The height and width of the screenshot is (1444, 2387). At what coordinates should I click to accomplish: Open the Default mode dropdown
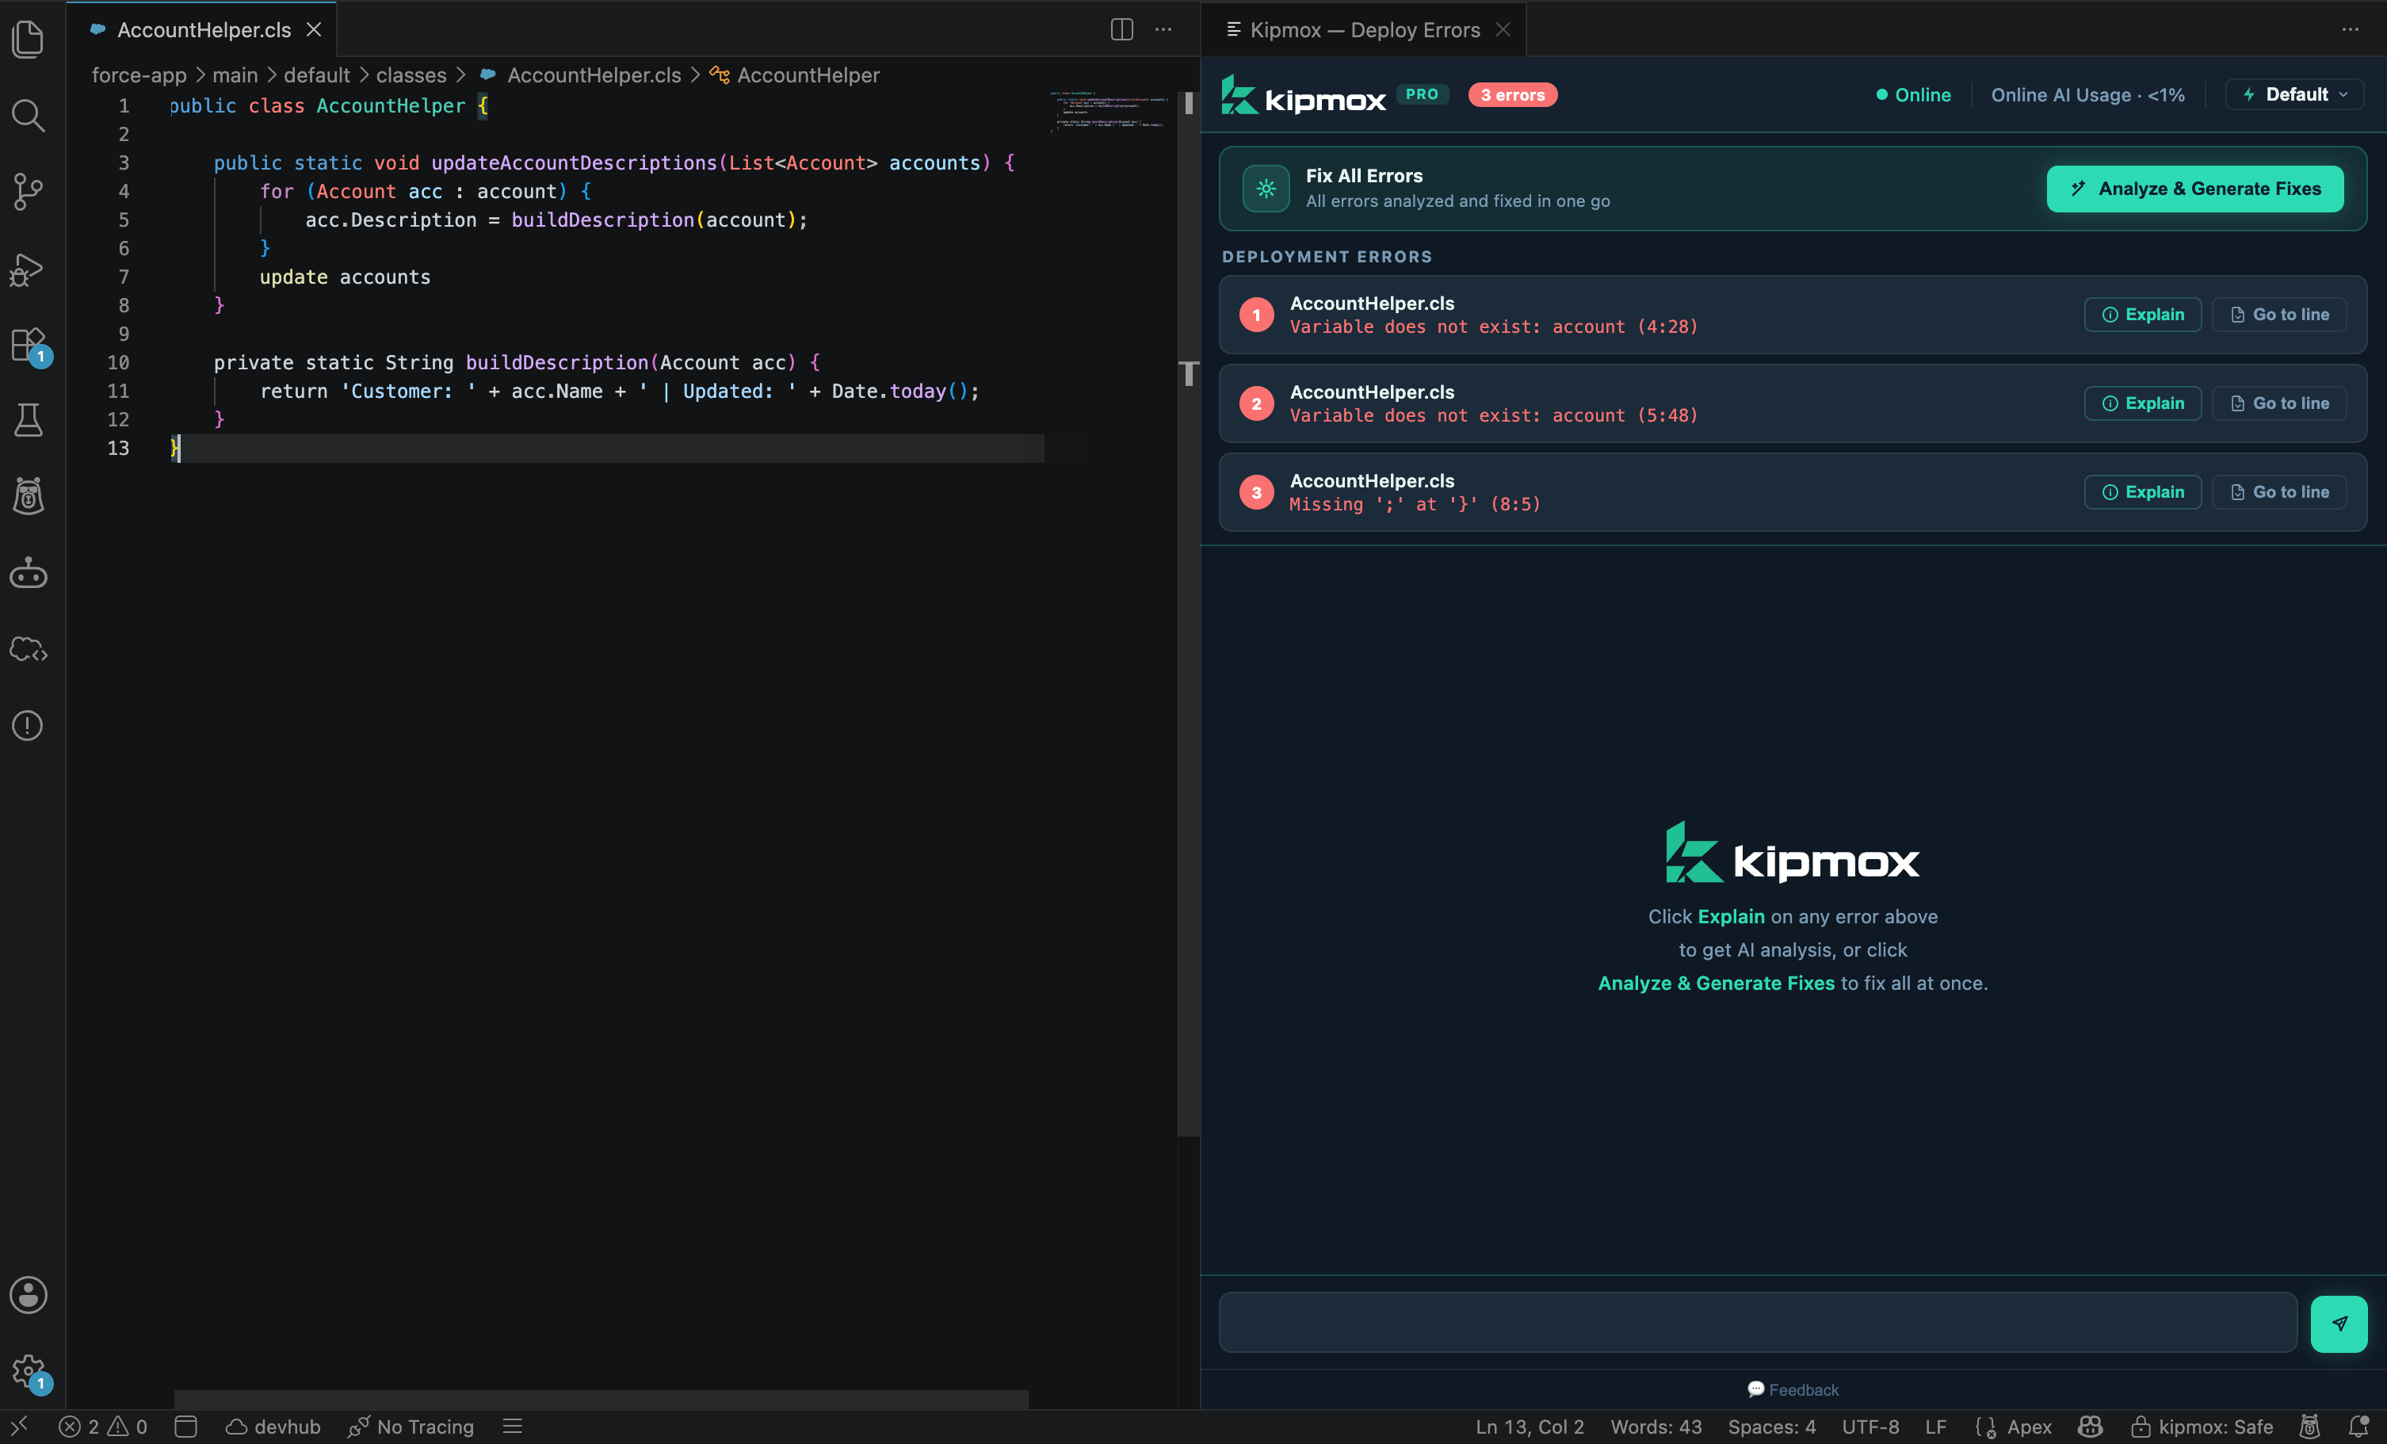(2294, 94)
